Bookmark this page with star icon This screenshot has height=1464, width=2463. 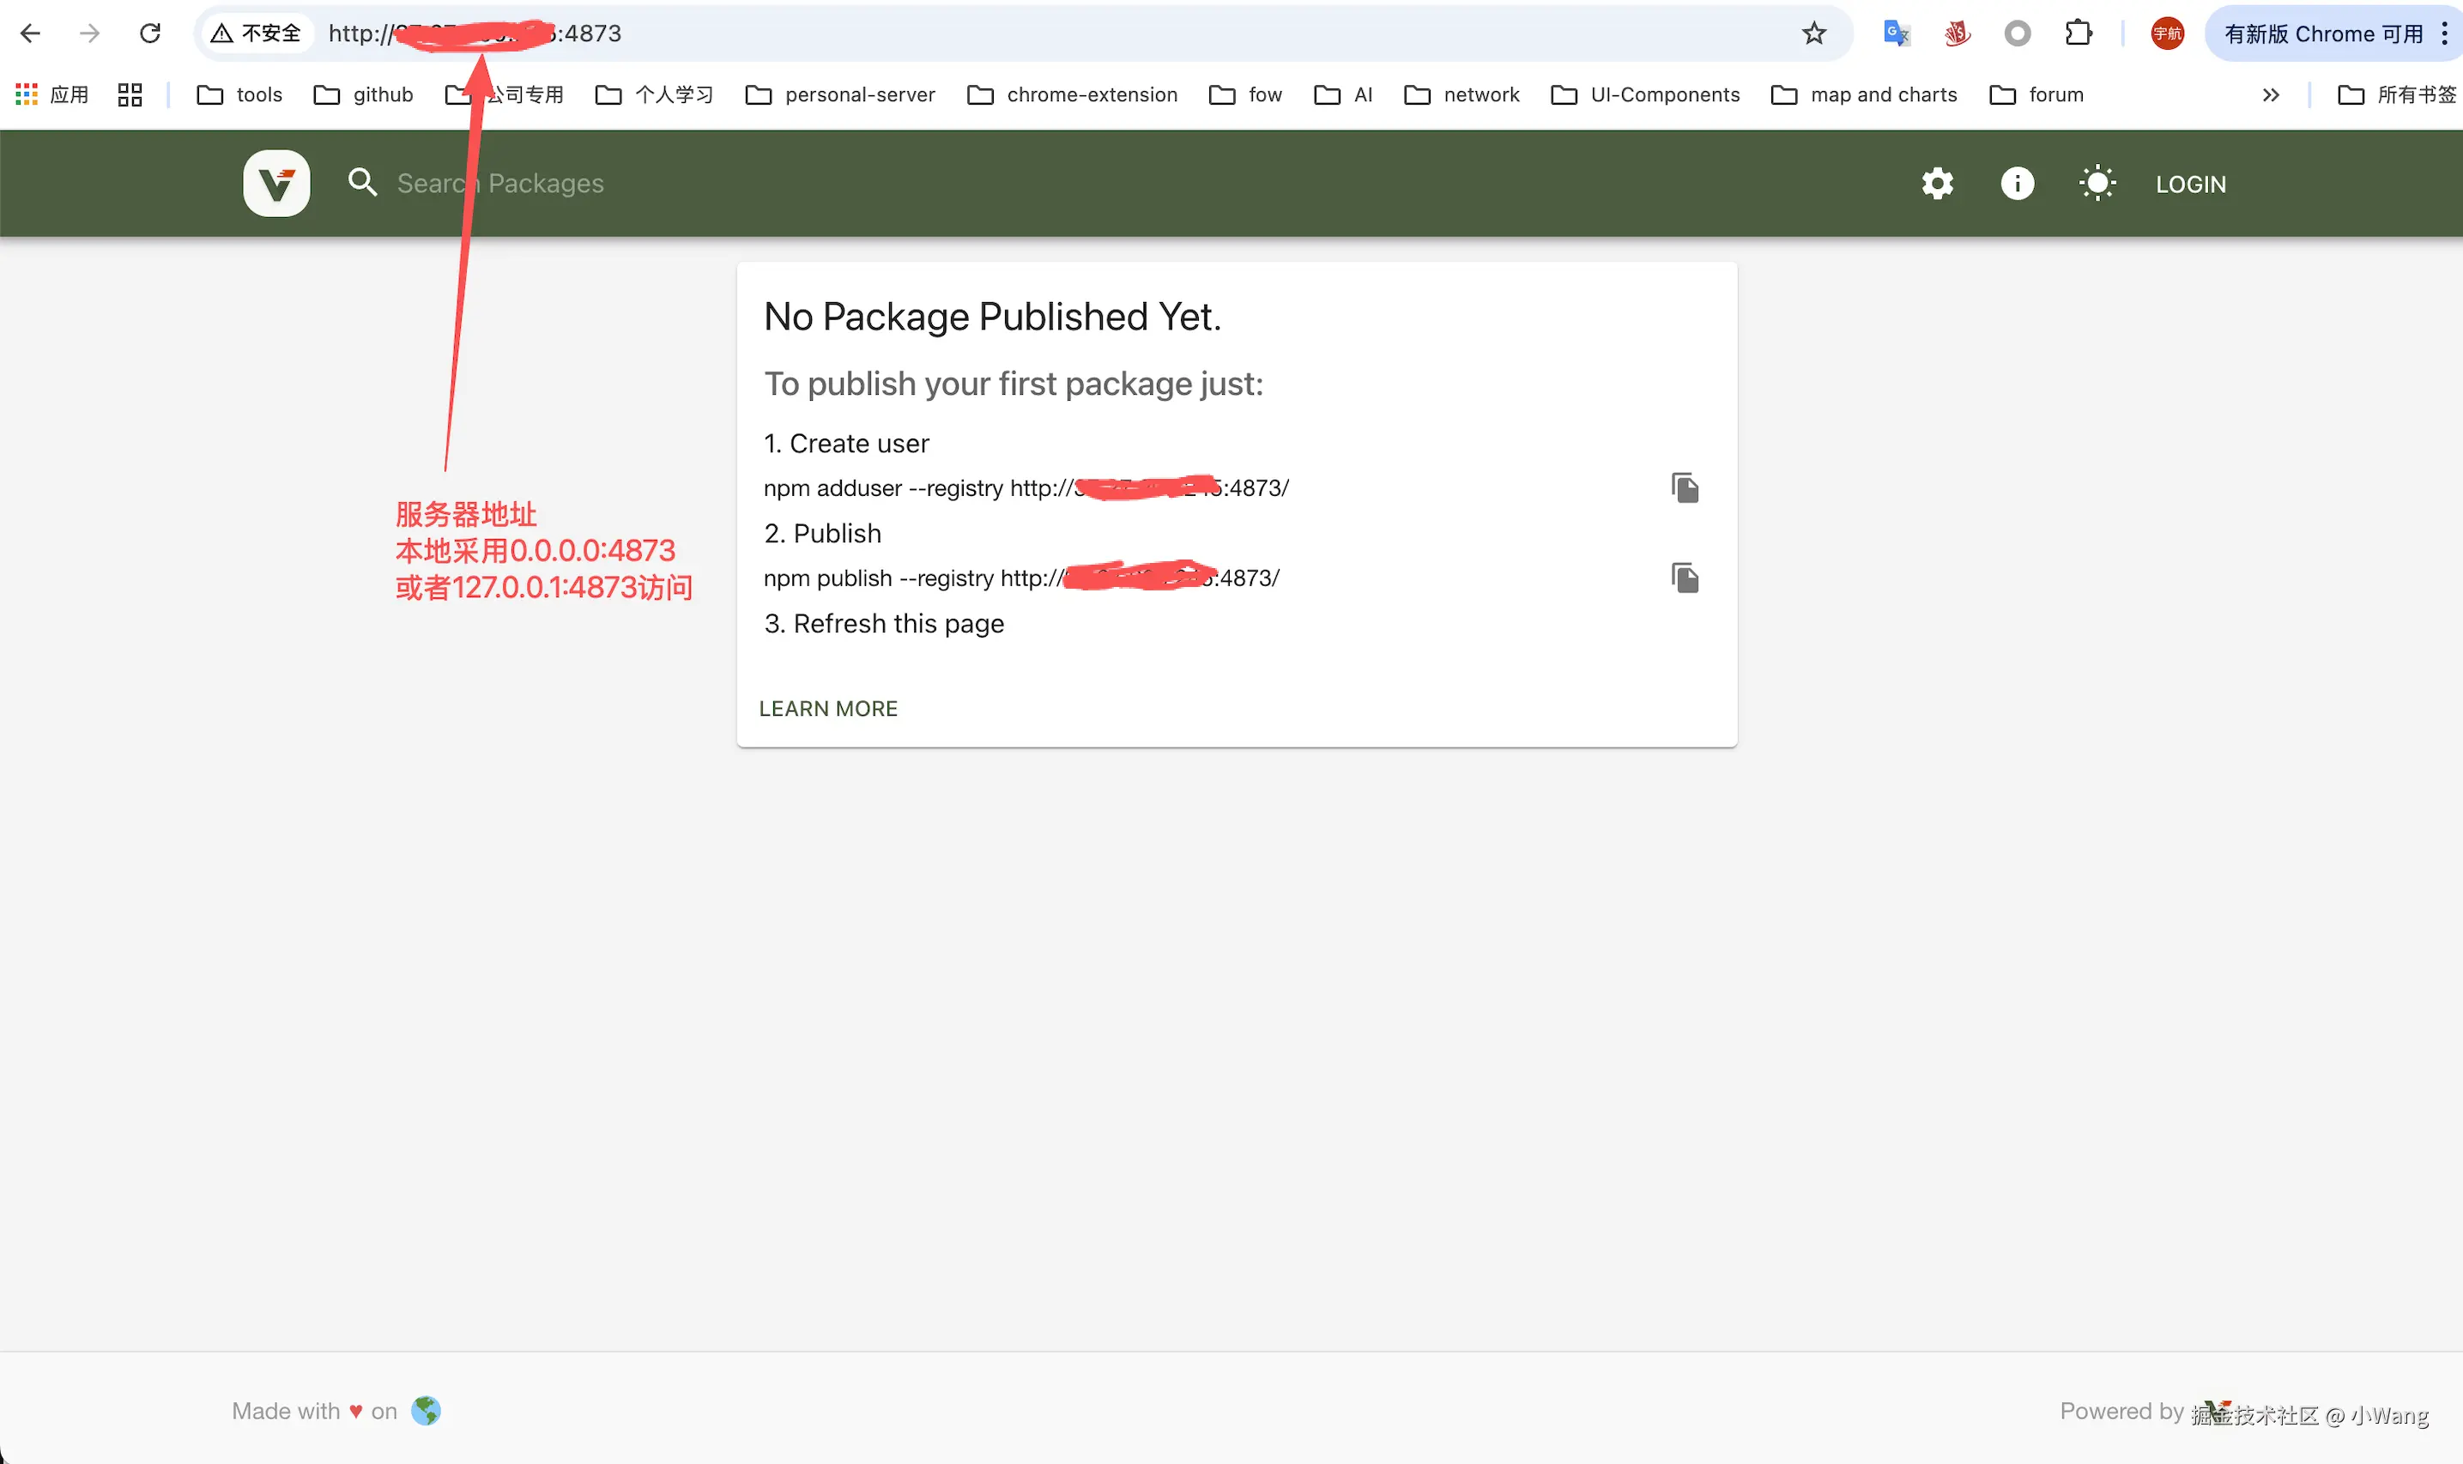pyautogui.click(x=1814, y=33)
